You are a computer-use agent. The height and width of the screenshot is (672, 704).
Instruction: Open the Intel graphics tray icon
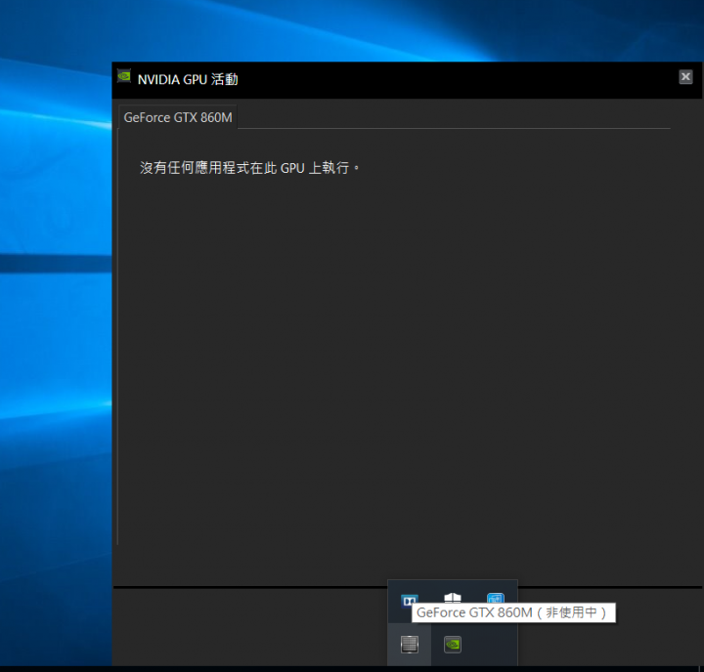(495, 599)
